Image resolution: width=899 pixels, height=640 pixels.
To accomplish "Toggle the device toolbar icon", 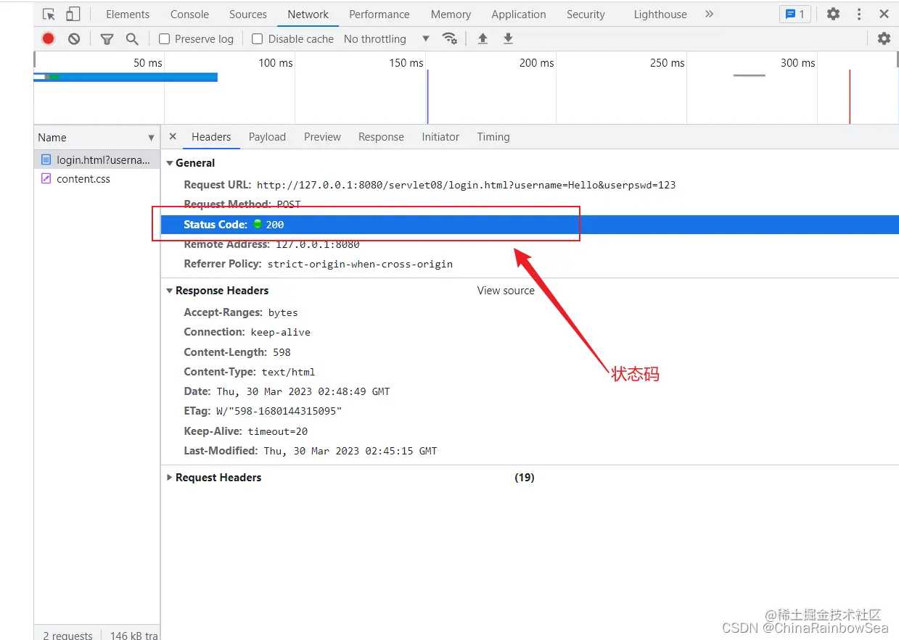I will click(x=73, y=14).
